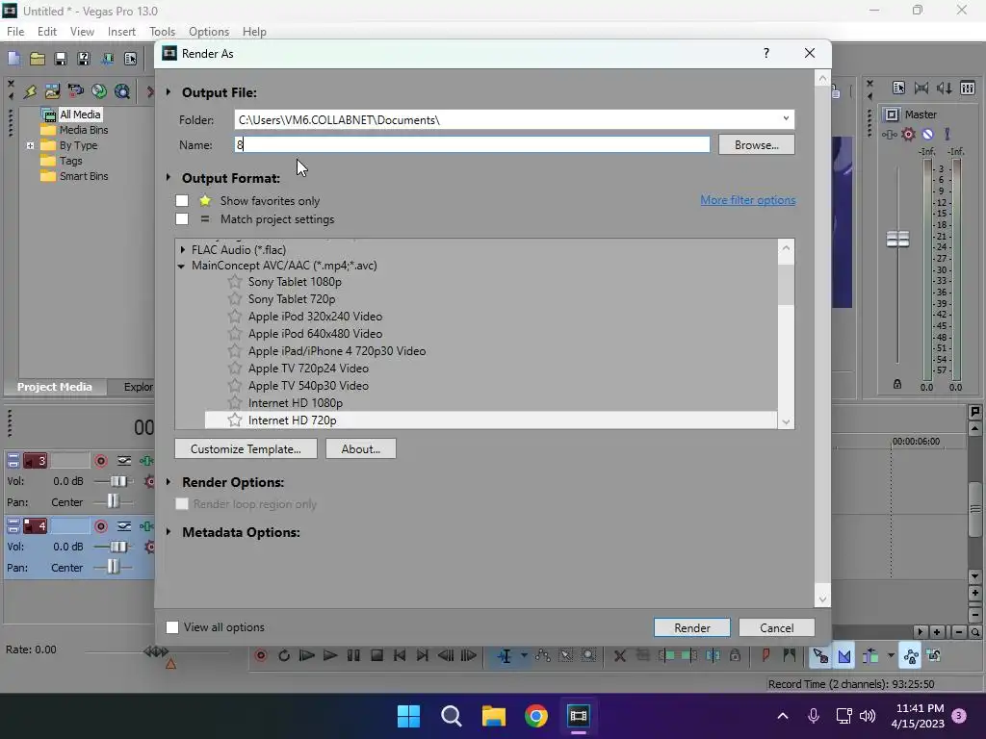Click the Go to Start button
986x739 pixels.
400,655
